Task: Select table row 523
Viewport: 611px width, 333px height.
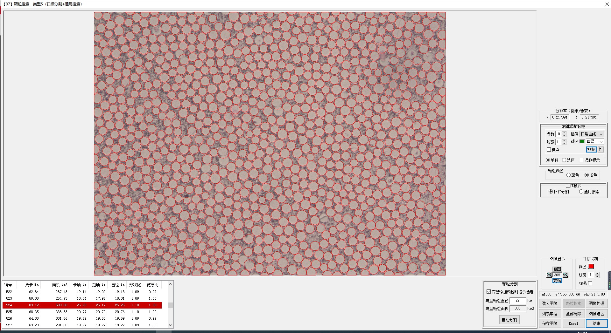Action: click(82, 298)
